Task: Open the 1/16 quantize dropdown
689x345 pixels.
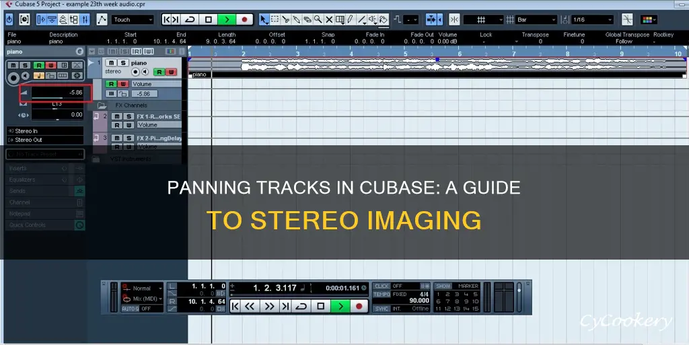Action: coord(592,20)
